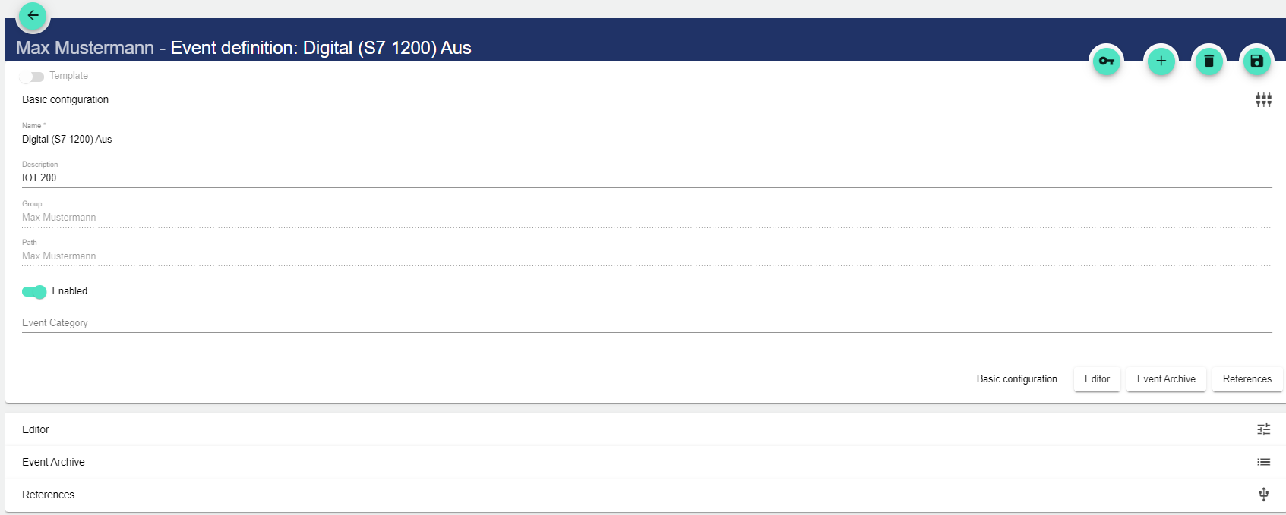Expand the Event Archive section
Screen dimensions: 1286x515
pos(53,462)
